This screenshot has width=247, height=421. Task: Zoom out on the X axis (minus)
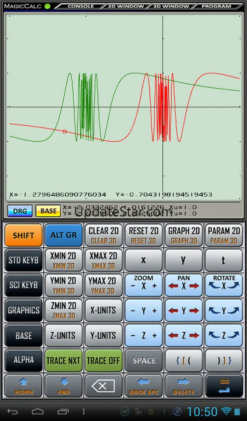(133, 286)
